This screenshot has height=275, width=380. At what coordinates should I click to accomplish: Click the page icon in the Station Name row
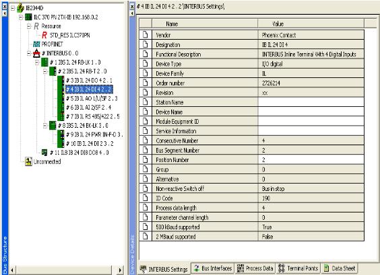pyautogui.click(x=145, y=102)
